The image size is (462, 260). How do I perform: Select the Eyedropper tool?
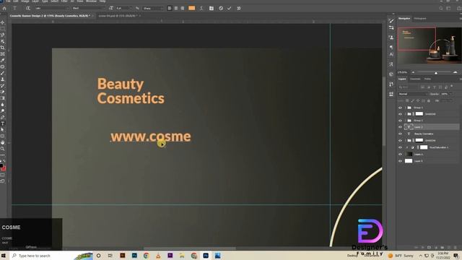click(x=2, y=61)
